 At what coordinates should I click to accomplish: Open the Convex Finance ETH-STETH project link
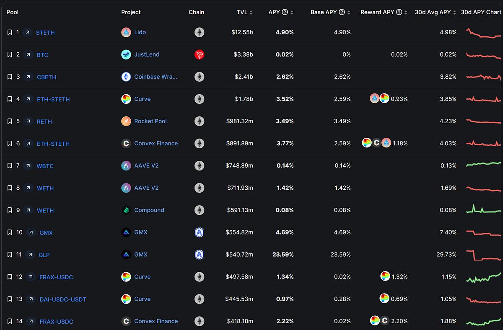click(x=156, y=143)
